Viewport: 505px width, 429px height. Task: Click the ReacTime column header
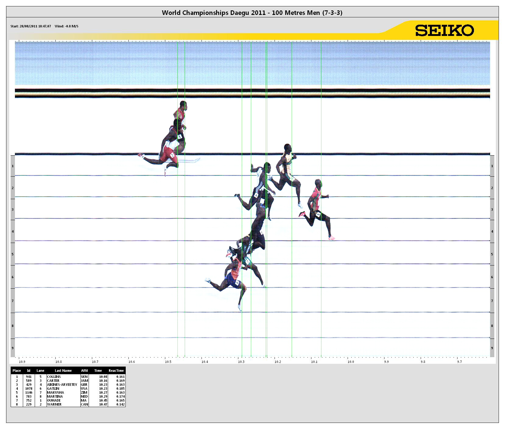116,371
